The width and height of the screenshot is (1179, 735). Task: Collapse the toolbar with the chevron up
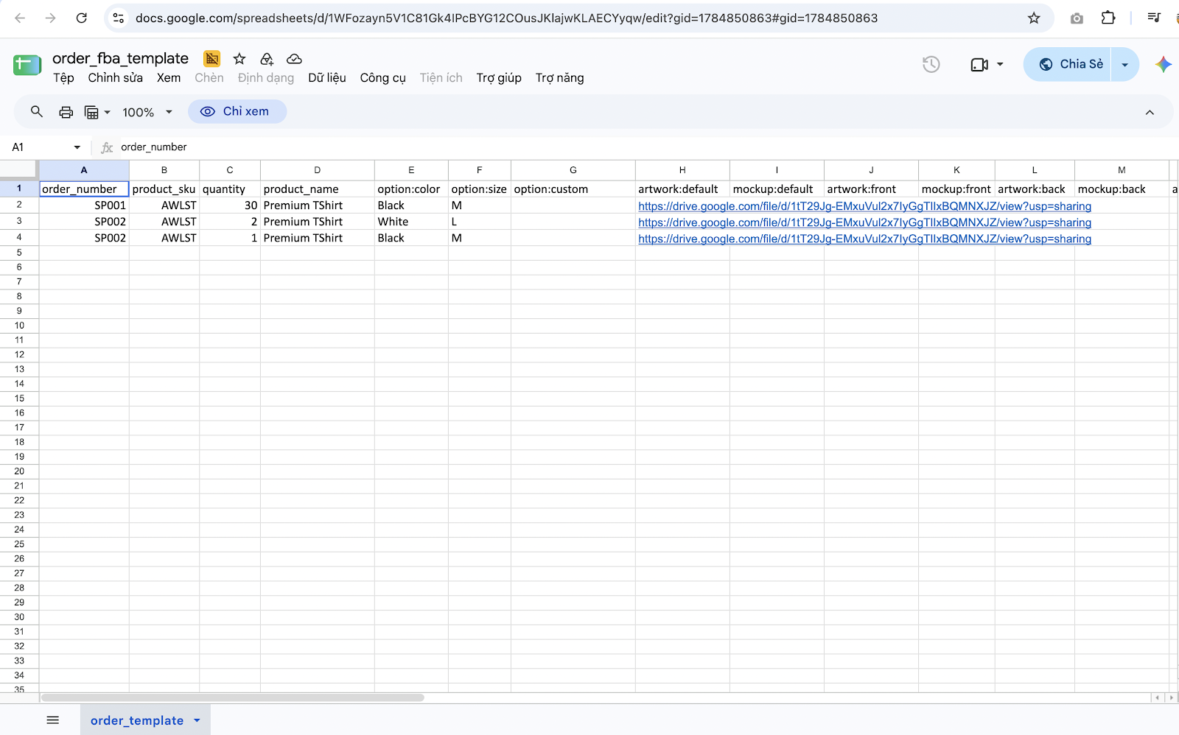point(1150,112)
